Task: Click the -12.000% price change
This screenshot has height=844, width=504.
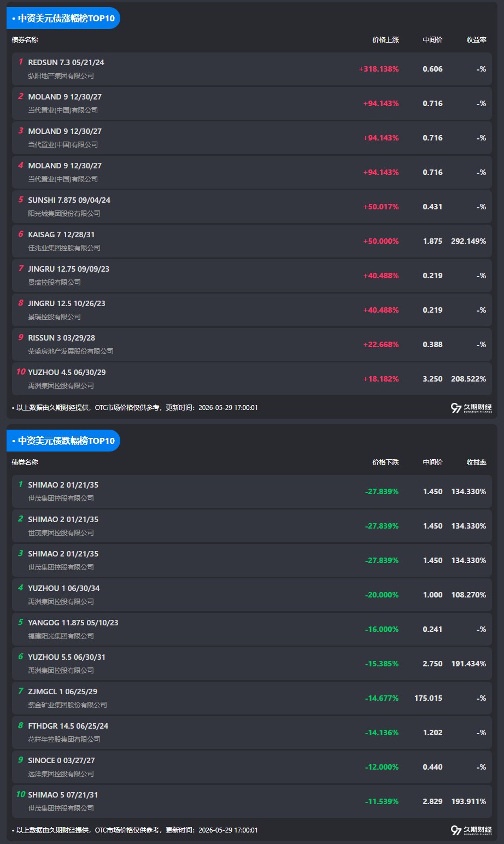Action: coord(382,767)
